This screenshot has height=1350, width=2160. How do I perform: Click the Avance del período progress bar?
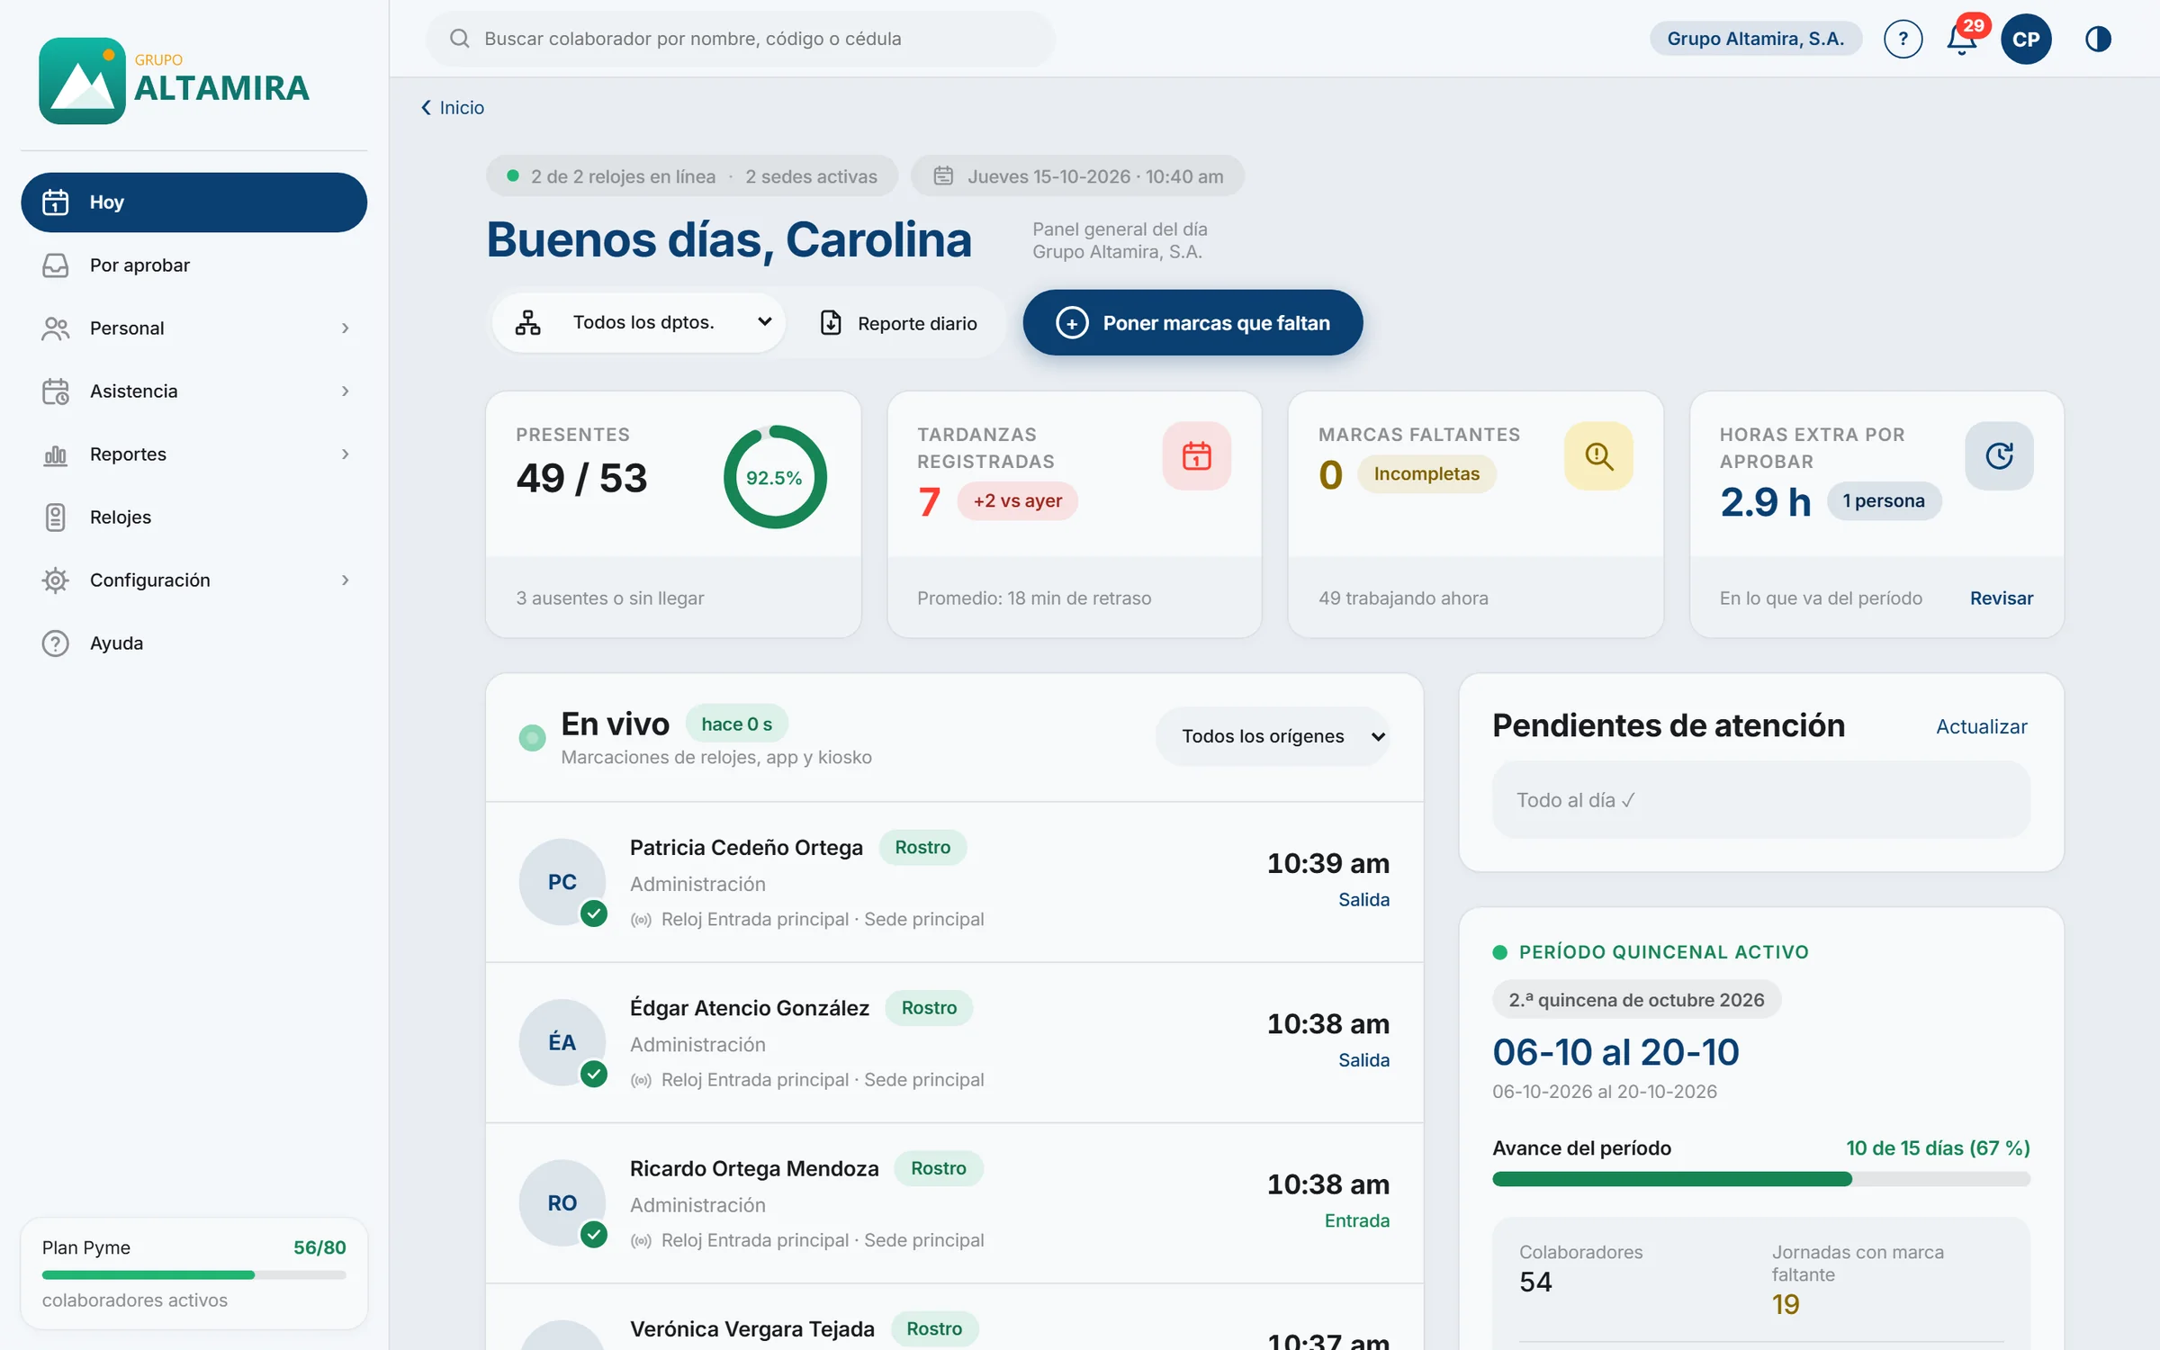tap(1760, 1179)
